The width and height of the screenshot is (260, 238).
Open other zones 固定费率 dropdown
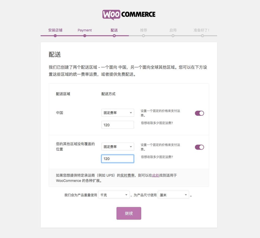[118, 147]
